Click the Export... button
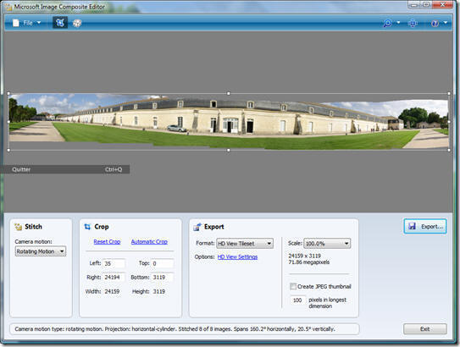This screenshot has width=460, height=347. (425, 226)
